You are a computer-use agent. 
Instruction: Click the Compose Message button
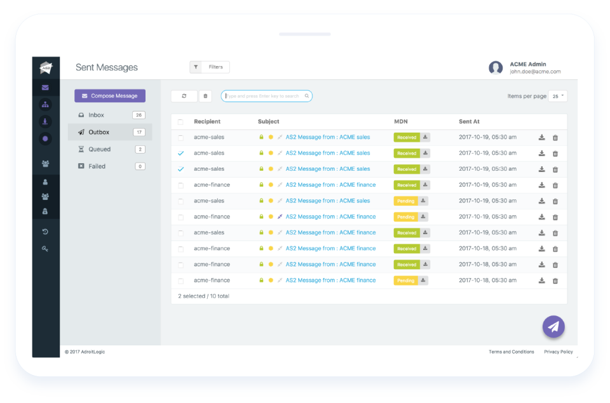coord(109,95)
